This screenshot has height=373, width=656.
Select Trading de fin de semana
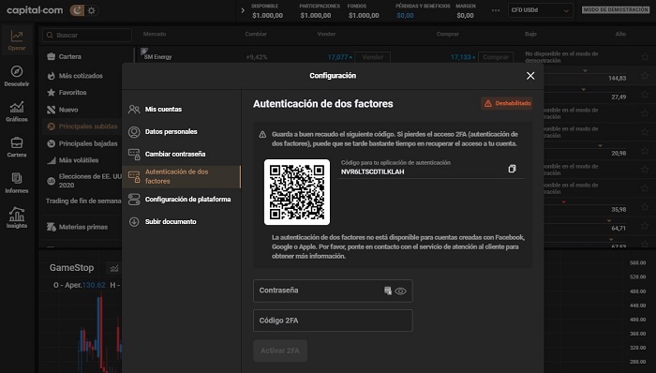pyautogui.click(x=83, y=201)
